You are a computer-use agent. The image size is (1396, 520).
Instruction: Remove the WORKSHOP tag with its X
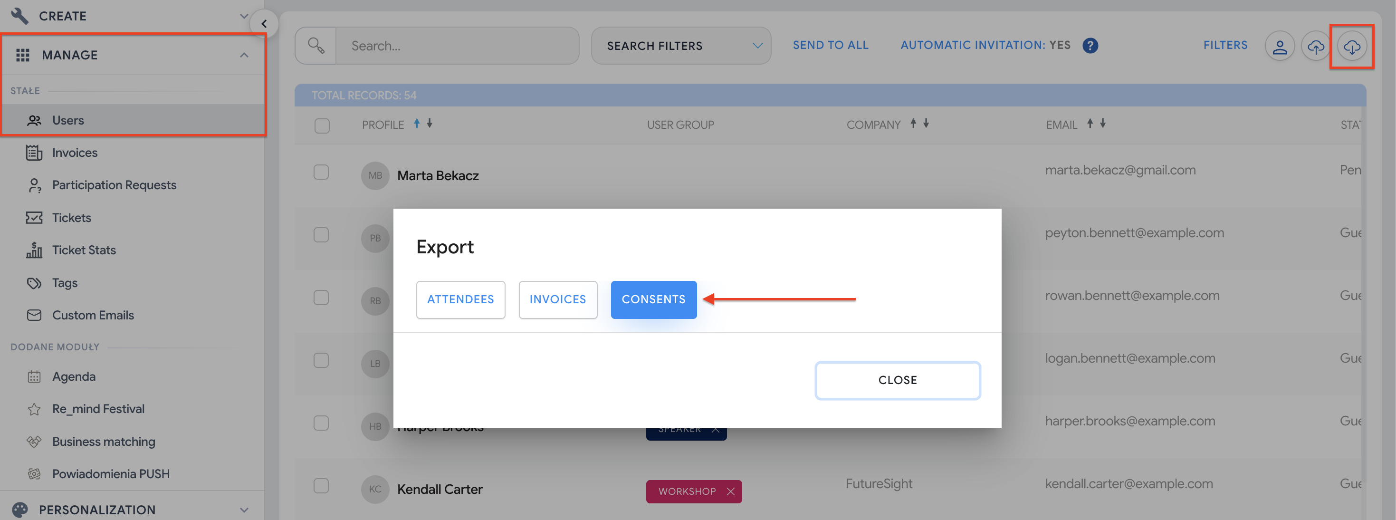pos(730,491)
